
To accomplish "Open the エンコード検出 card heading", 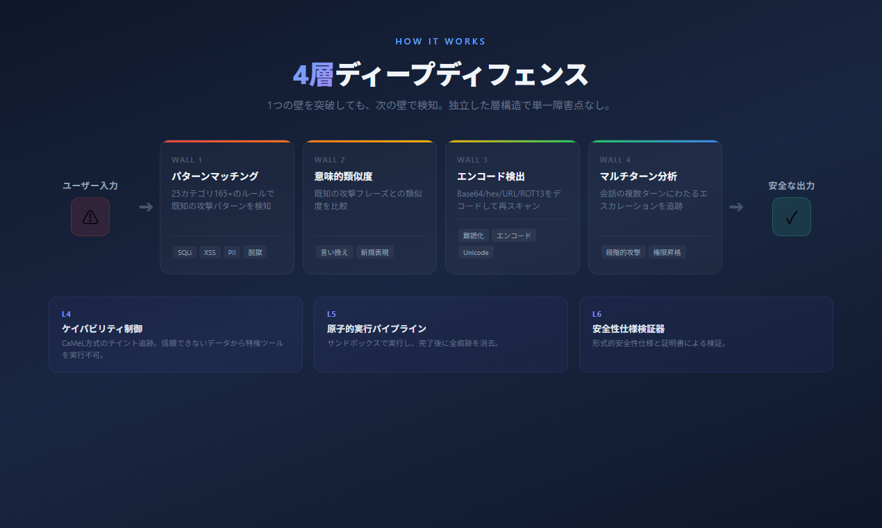I will 491,176.
